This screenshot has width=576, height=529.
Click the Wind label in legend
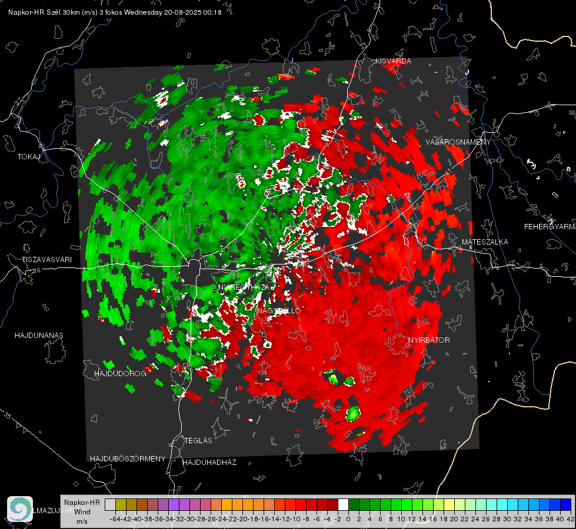pos(82,512)
